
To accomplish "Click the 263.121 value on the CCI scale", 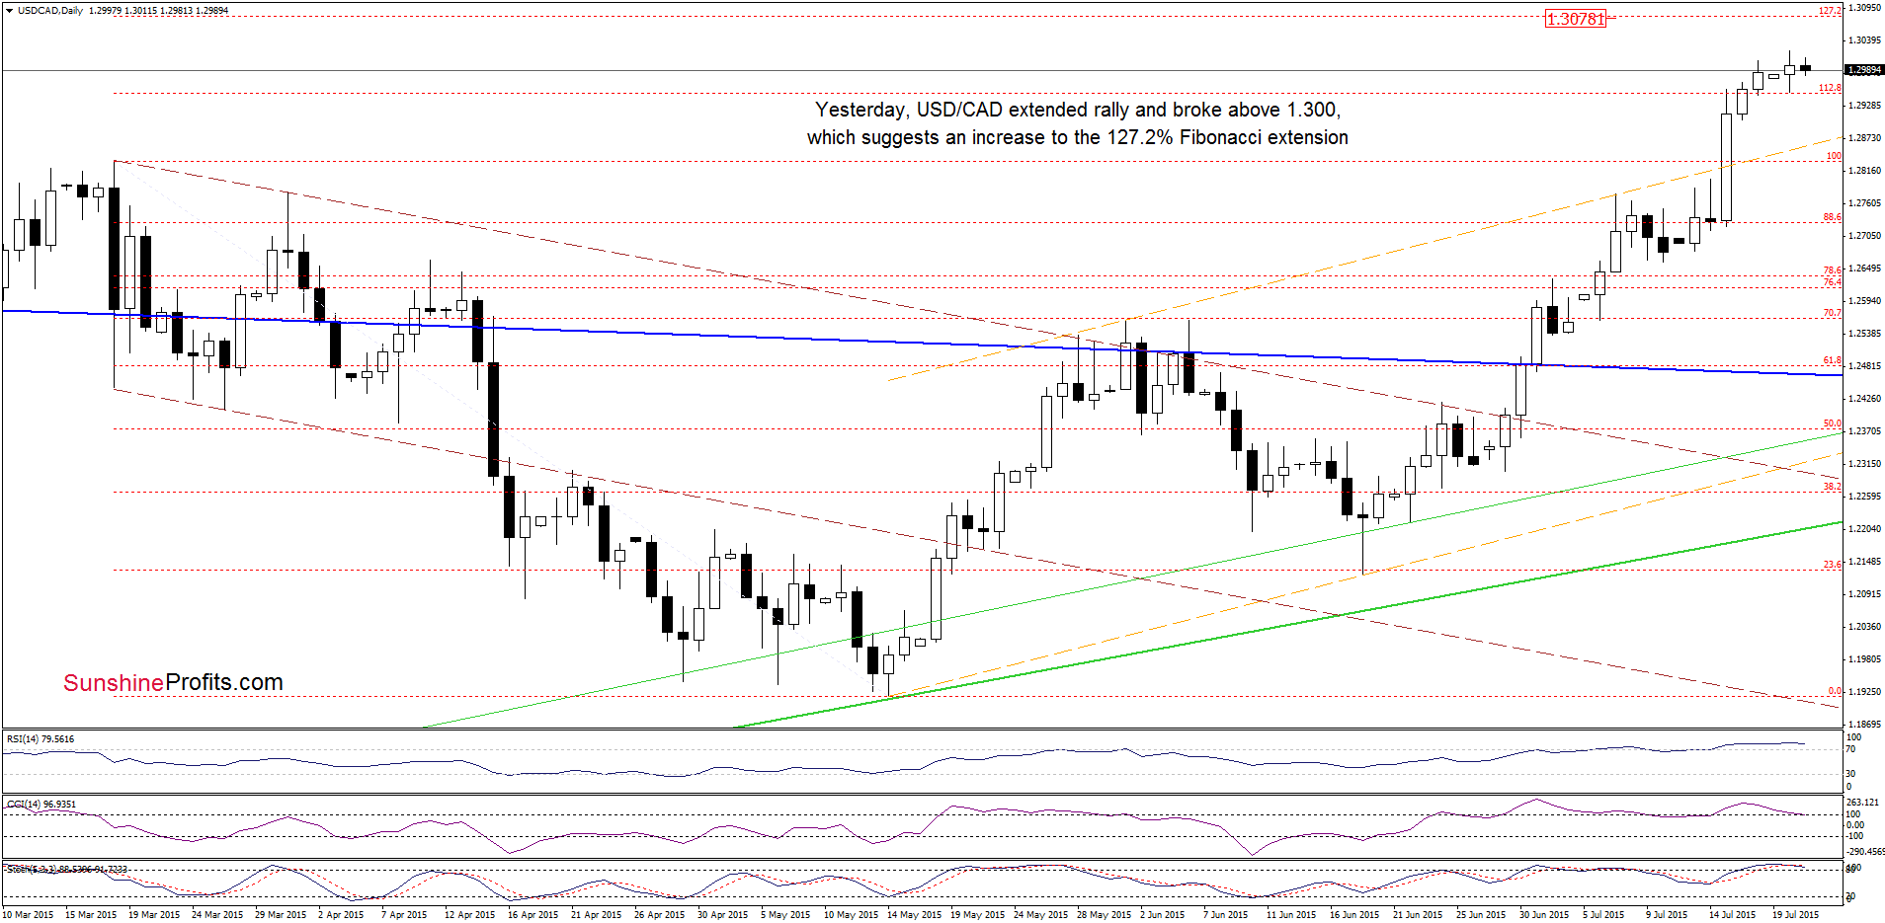I will (1862, 803).
